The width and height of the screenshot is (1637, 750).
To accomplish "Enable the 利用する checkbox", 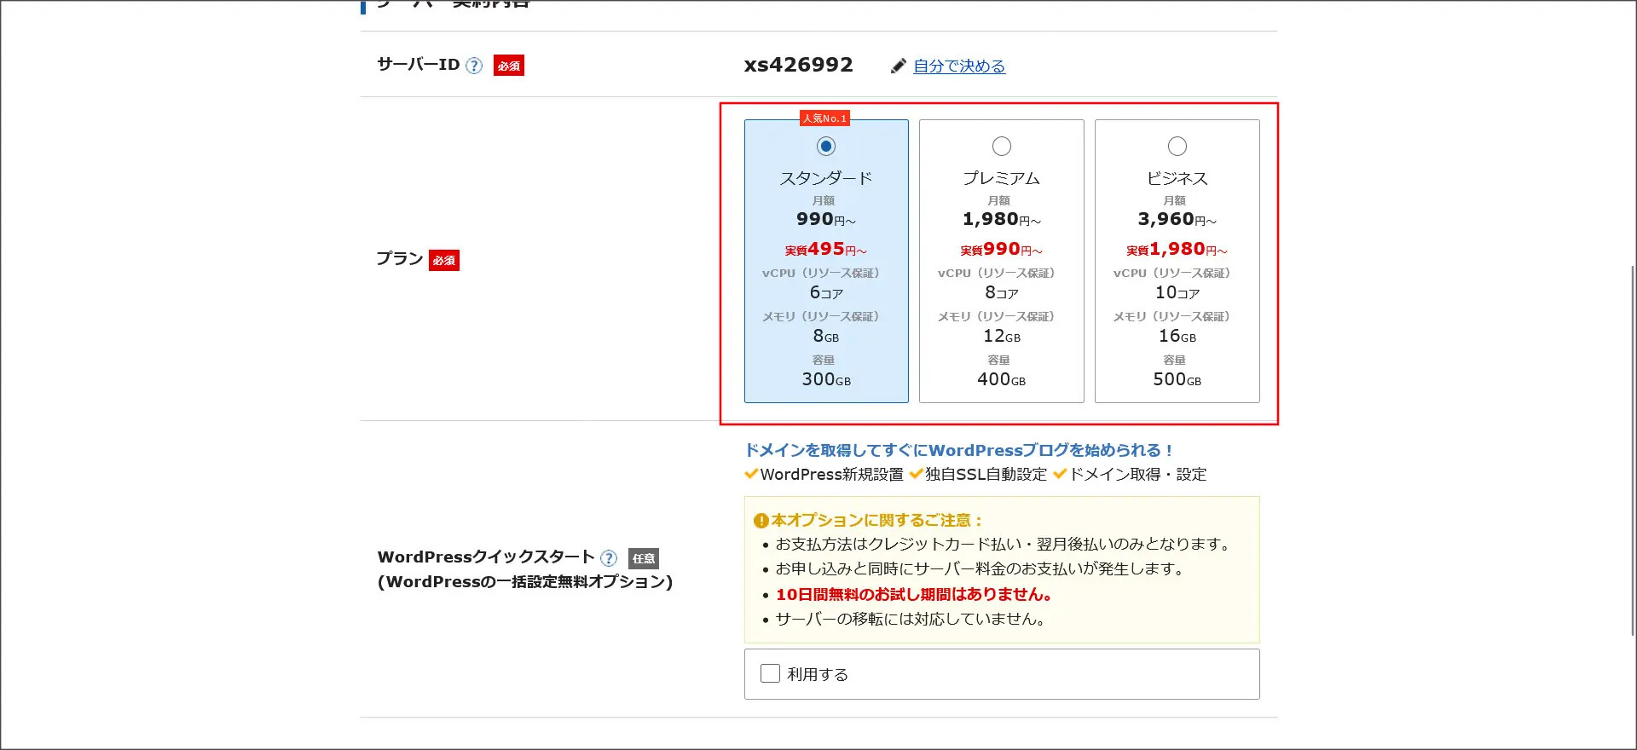I will (770, 673).
